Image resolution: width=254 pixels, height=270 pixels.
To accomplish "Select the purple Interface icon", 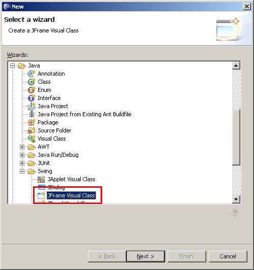I will (x=31, y=98).
